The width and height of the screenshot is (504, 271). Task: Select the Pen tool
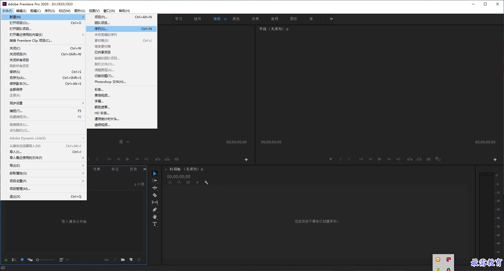[x=155, y=210]
